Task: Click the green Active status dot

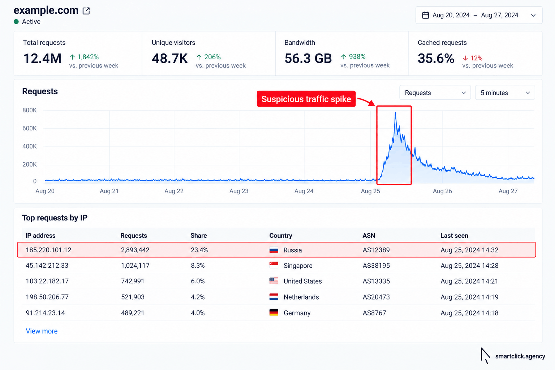Action: (x=16, y=22)
